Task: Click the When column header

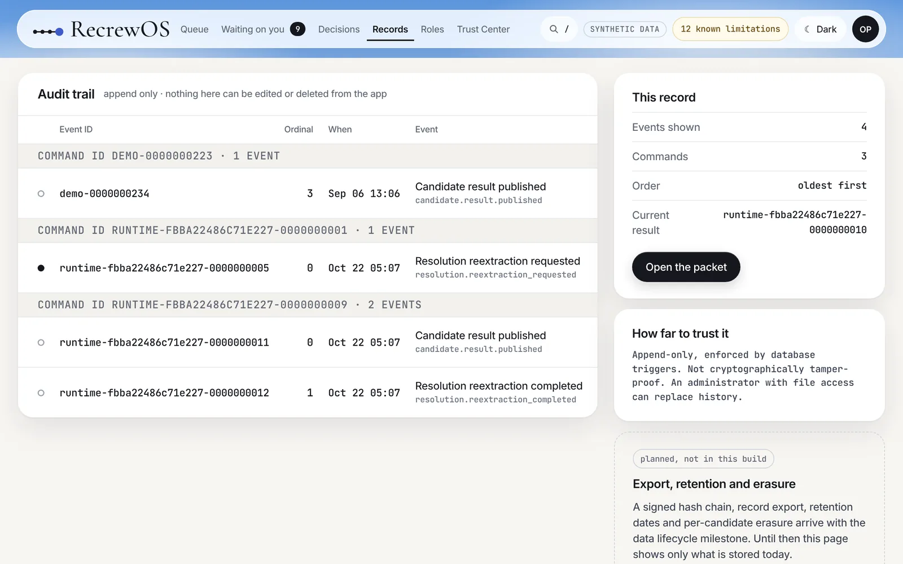Action: [x=340, y=129]
